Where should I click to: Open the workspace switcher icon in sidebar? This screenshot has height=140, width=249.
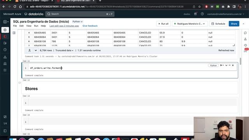tap(6, 22)
